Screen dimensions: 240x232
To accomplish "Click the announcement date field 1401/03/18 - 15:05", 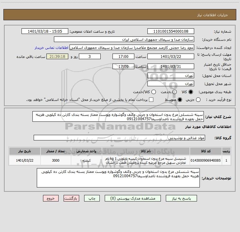I will tap(45, 31).
